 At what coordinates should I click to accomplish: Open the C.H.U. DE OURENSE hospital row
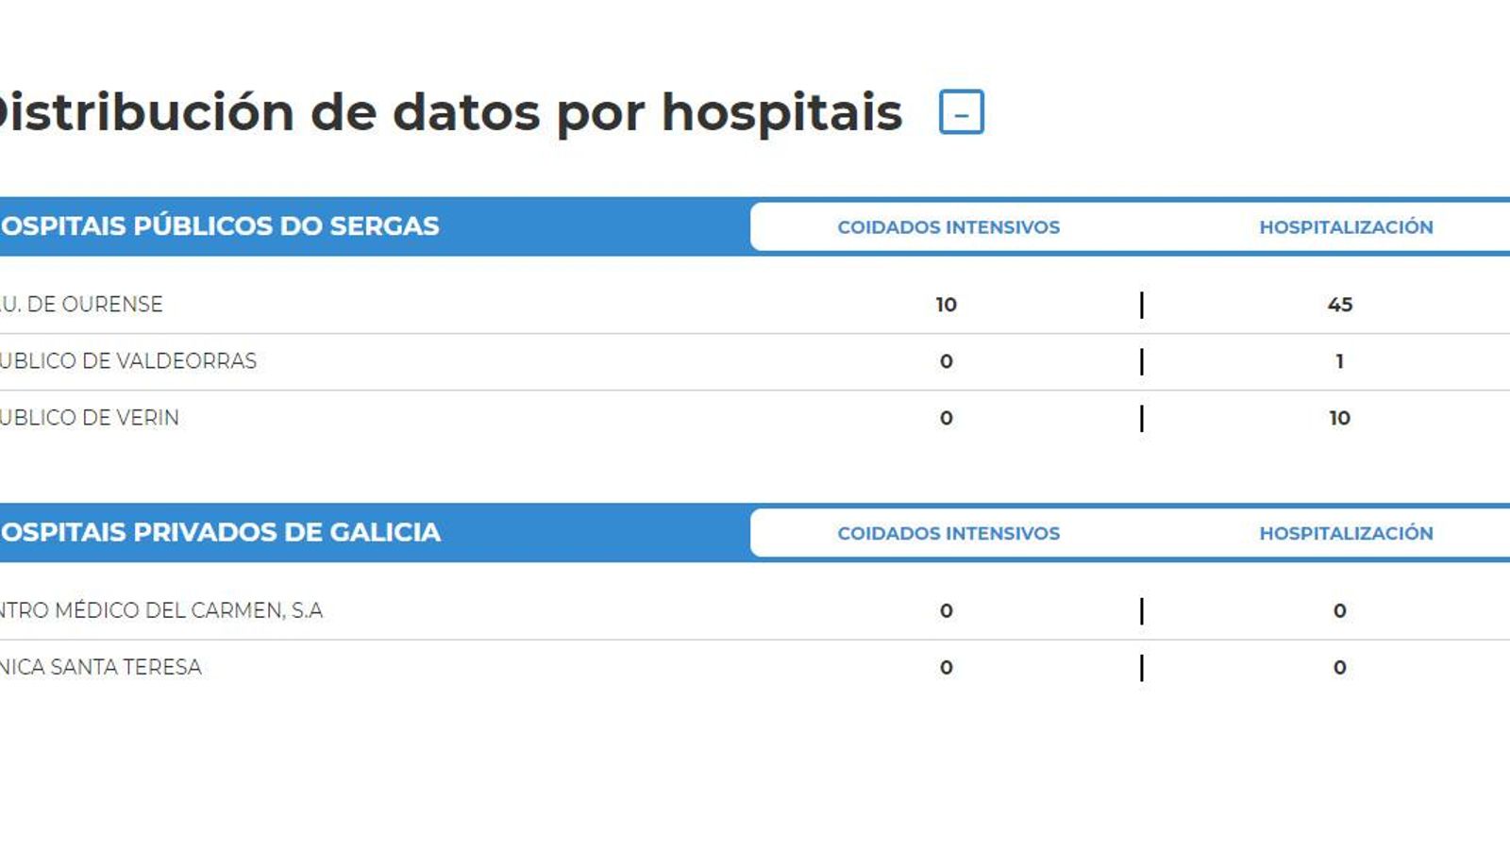coord(80,304)
